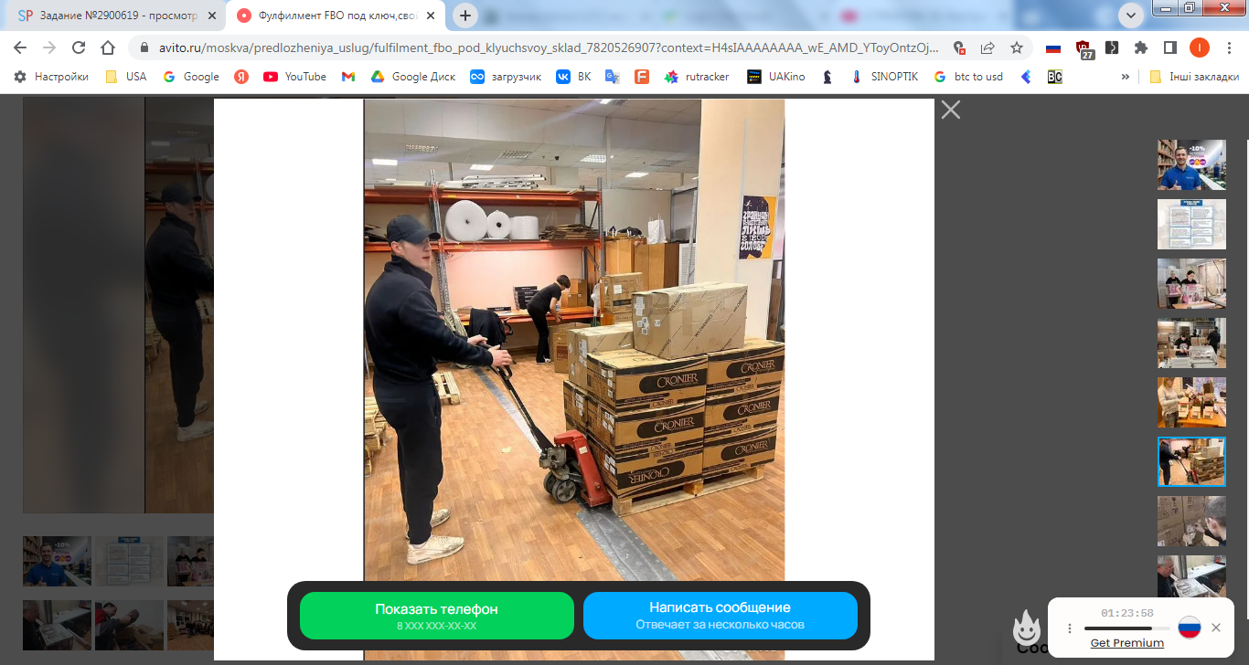Open the chess knight bookmark icon
Viewport: 1249px width, 665px height.
click(x=827, y=77)
